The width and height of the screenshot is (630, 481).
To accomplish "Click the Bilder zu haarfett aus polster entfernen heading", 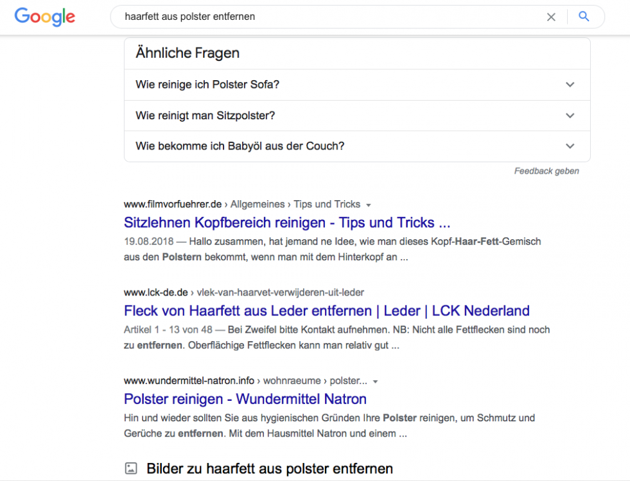I will coord(269,468).
